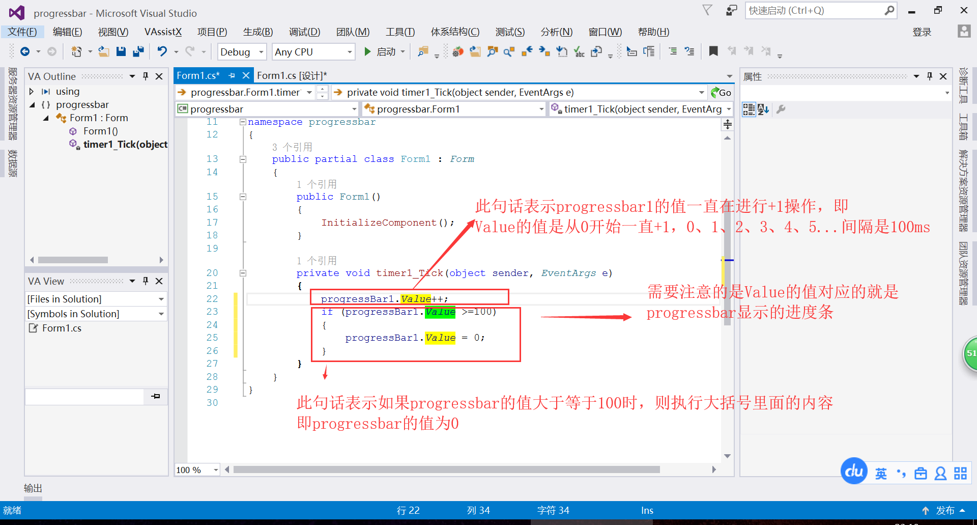977x525 pixels.
Task: Open the 服务器资源管理器 side tab
Action: tap(13, 104)
